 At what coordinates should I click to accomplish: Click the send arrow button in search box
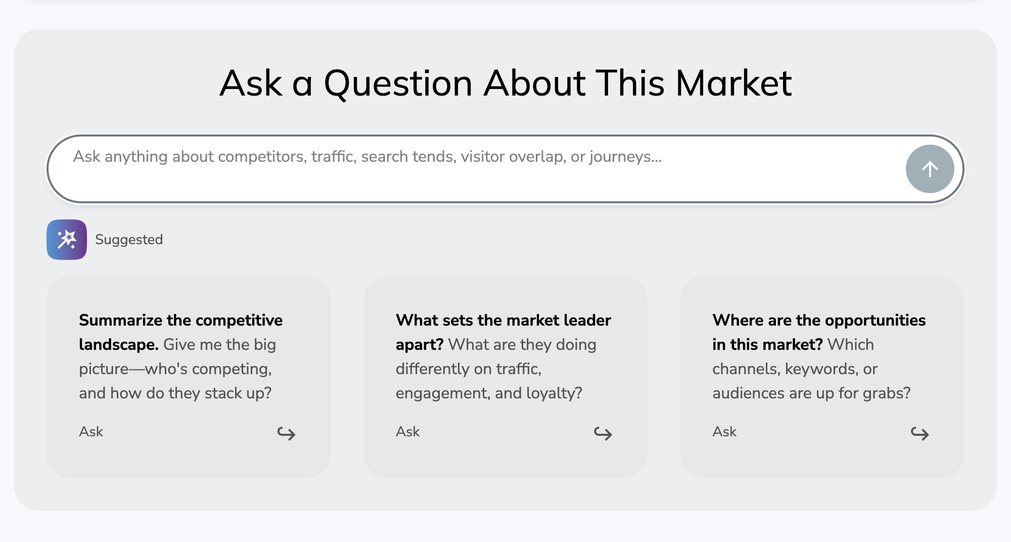click(x=930, y=169)
